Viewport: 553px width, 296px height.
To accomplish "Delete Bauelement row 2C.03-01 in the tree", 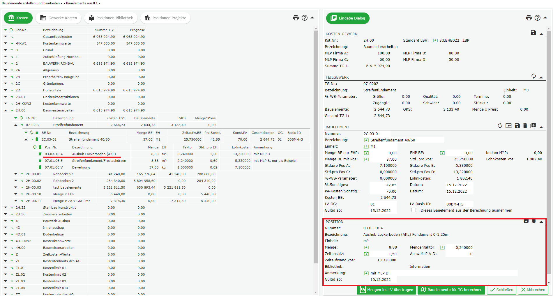I will (37, 139).
